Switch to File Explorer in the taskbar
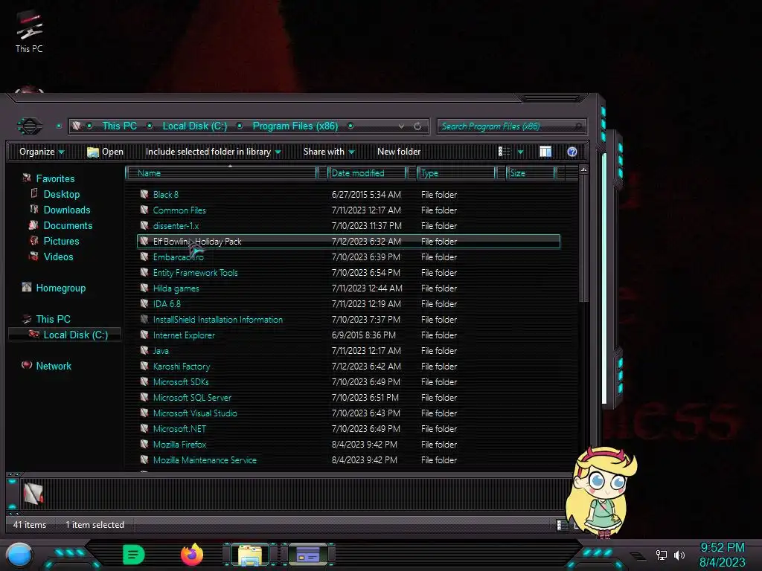 click(x=250, y=555)
